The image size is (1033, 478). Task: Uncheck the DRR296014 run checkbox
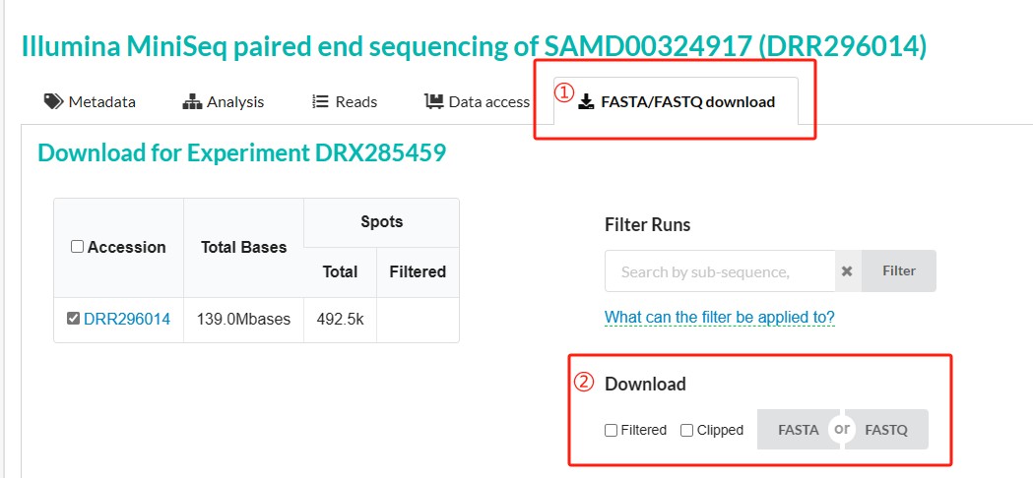74,319
